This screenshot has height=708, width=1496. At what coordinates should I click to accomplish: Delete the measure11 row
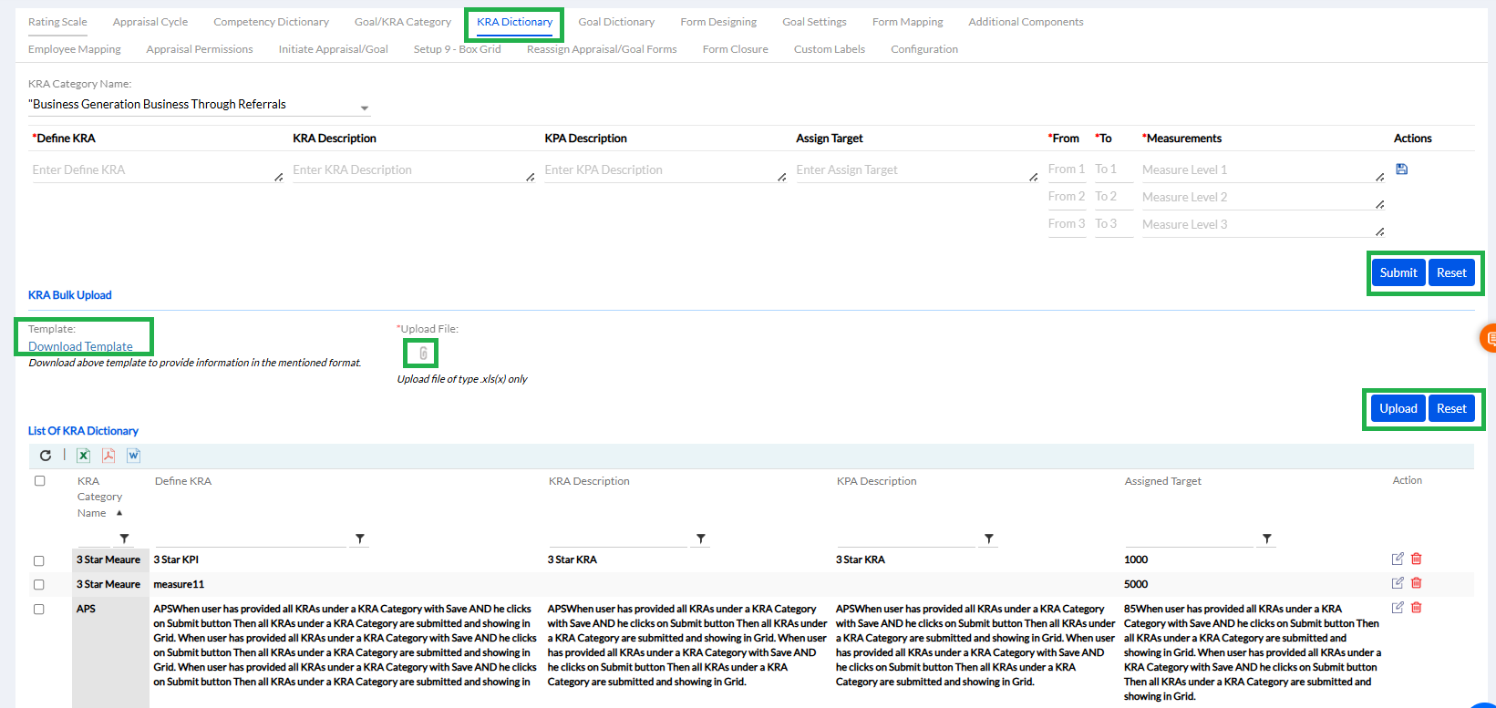(x=1417, y=583)
